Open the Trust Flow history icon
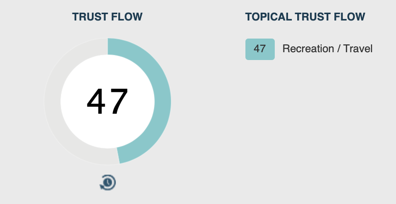The image size is (396, 204). [108, 183]
